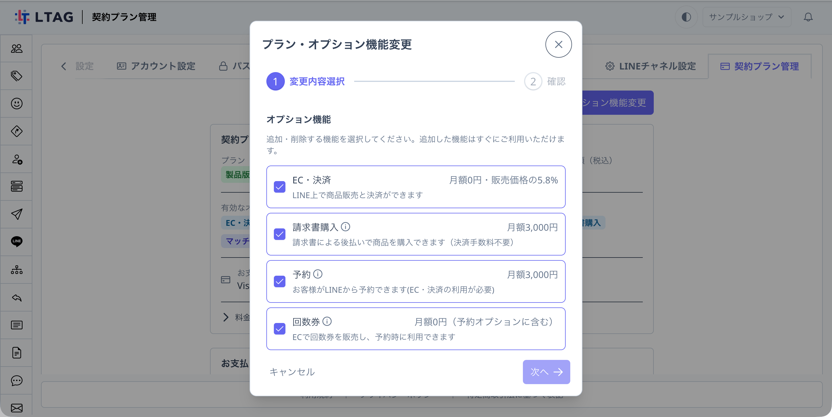
Task: Click info icon next to 回数券
Action: point(327,322)
